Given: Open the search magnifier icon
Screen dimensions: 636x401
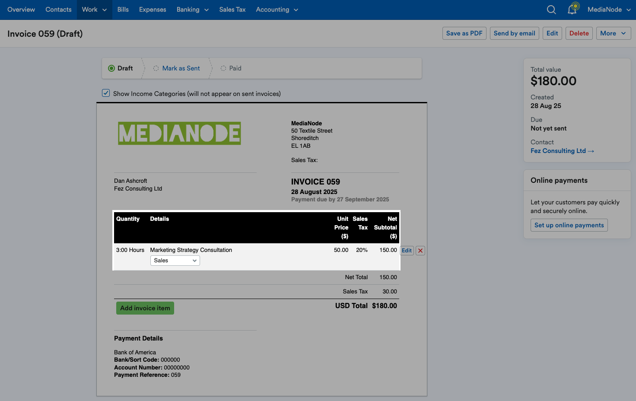Looking at the screenshot, I should 551,10.
